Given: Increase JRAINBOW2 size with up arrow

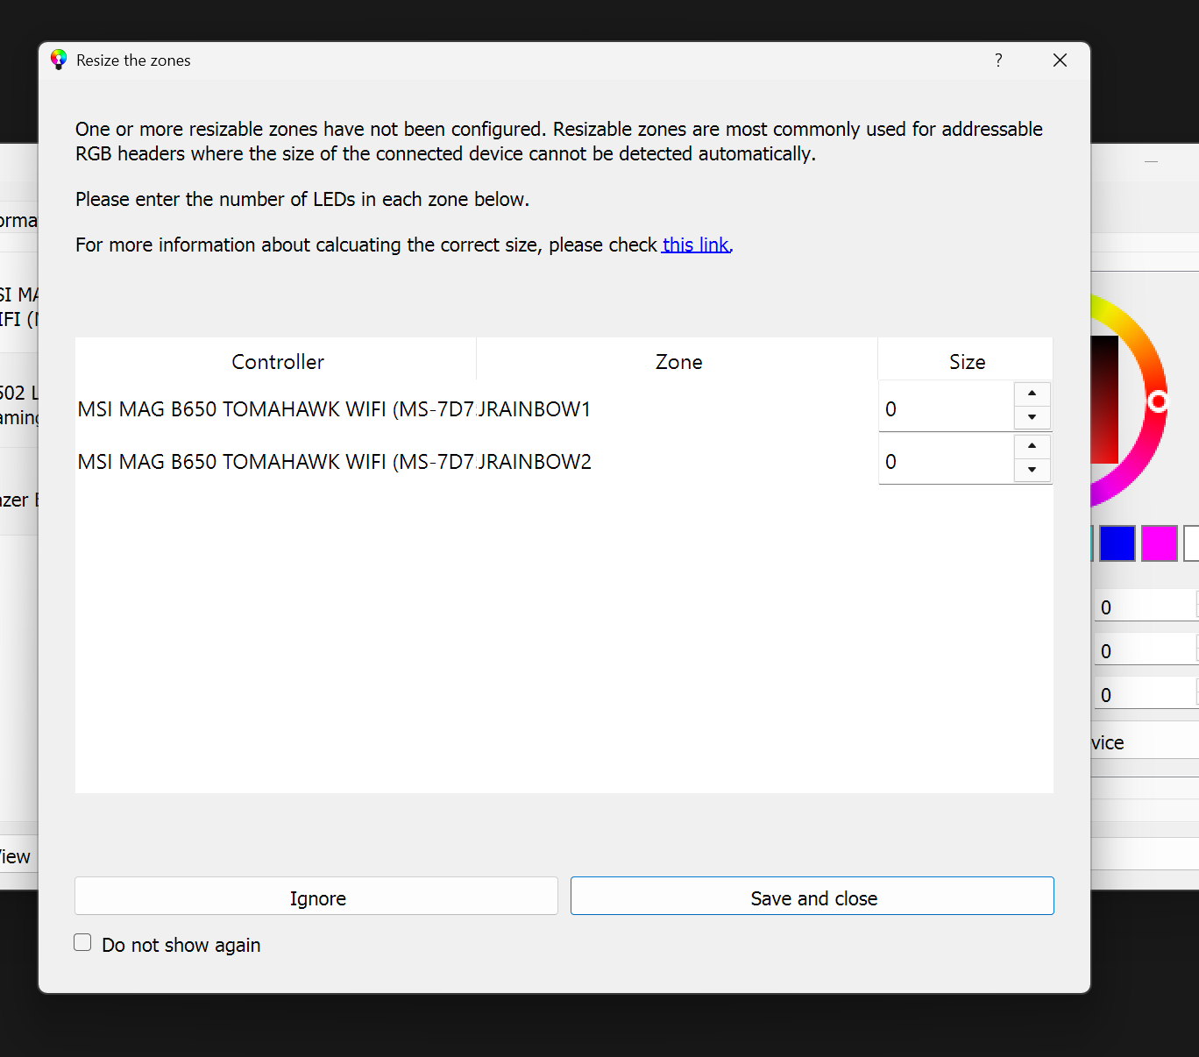Looking at the screenshot, I should 1032,446.
